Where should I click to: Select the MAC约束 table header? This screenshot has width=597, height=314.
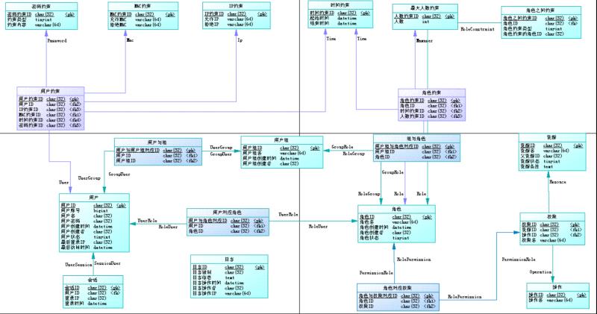[143, 6]
